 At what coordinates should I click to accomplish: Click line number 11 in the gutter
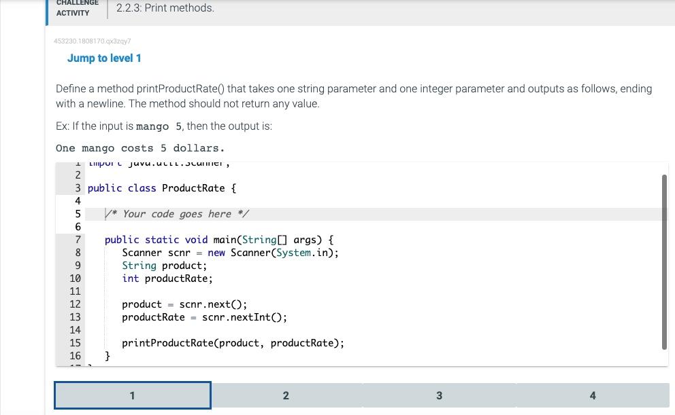click(x=75, y=291)
